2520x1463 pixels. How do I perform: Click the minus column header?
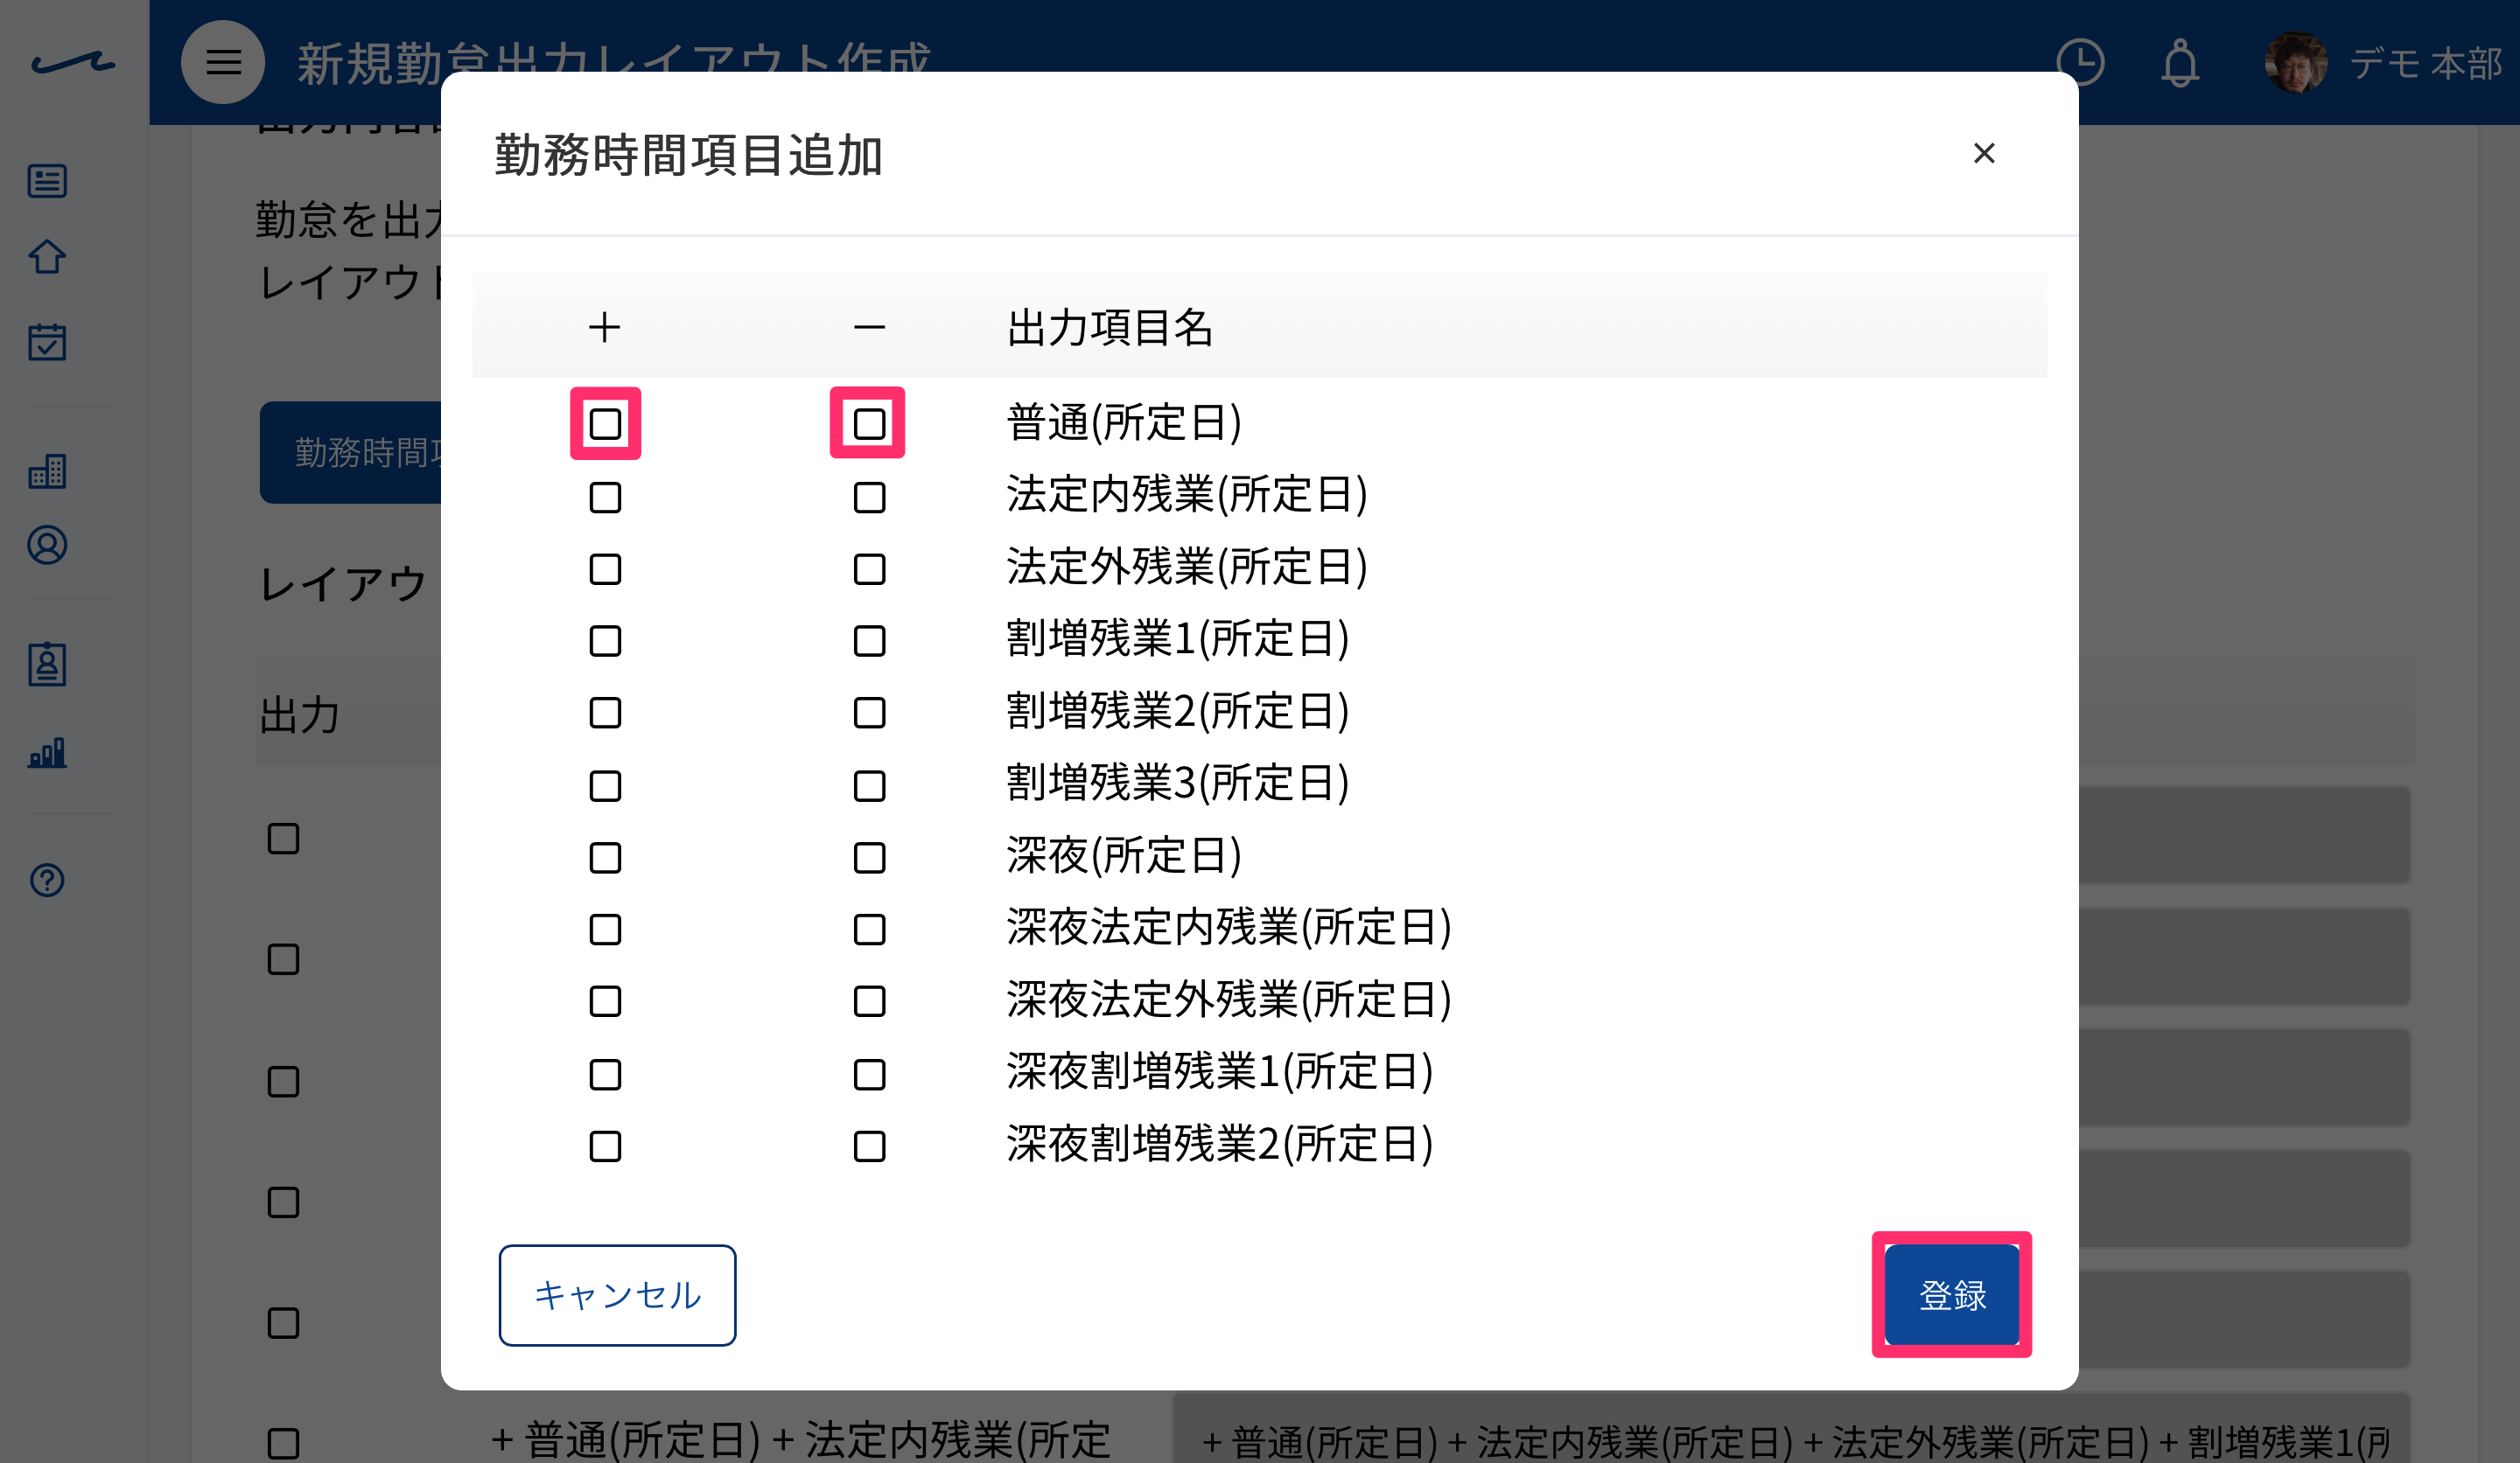(869, 328)
